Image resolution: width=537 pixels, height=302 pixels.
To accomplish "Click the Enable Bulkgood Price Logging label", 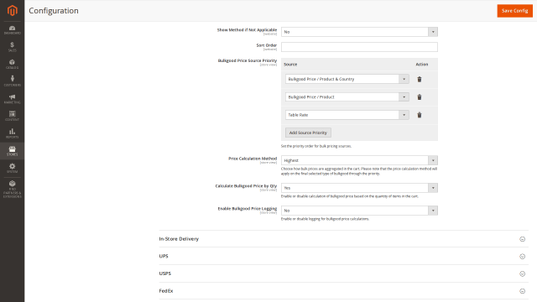I will [248, 209].
